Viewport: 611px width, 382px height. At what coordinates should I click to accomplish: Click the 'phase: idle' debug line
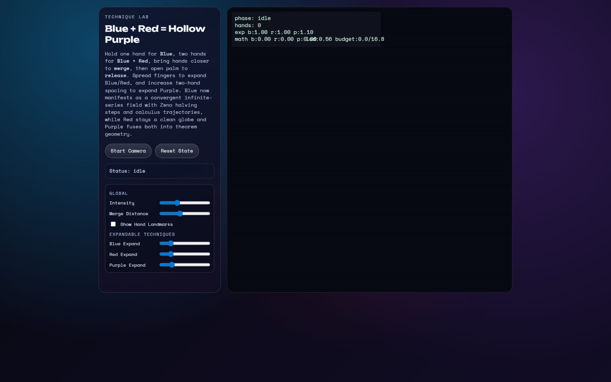click(253, 18)
